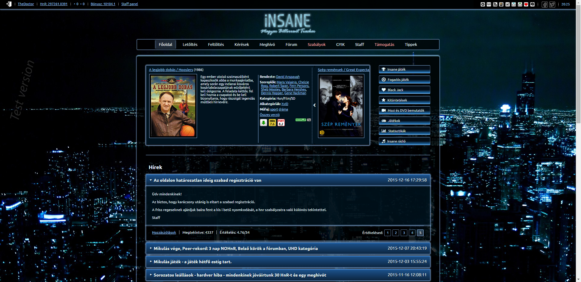The height and width of the screenshot is (282, 581).
Task: Open the outbox envelope icon with green arrow
Action: pyautogui.click(x=520, y=4)
